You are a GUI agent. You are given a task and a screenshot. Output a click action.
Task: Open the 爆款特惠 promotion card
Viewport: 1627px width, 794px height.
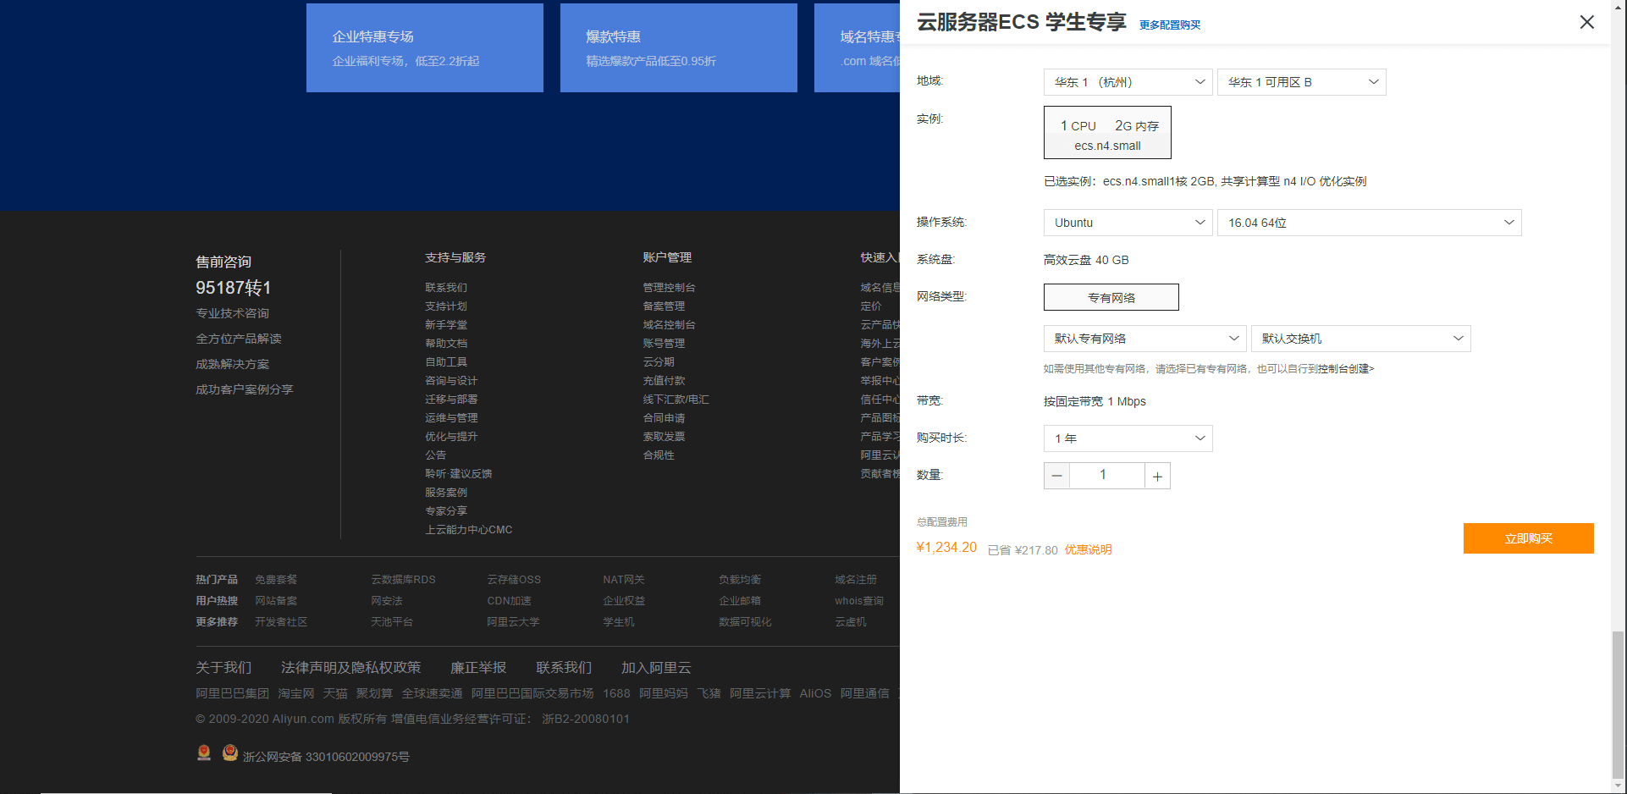tap(679, 47)
